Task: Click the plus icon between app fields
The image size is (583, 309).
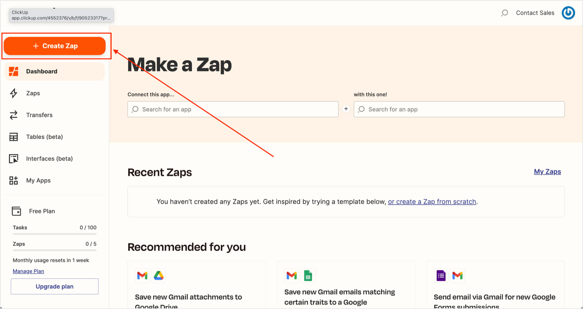Action: click(346, 109)
